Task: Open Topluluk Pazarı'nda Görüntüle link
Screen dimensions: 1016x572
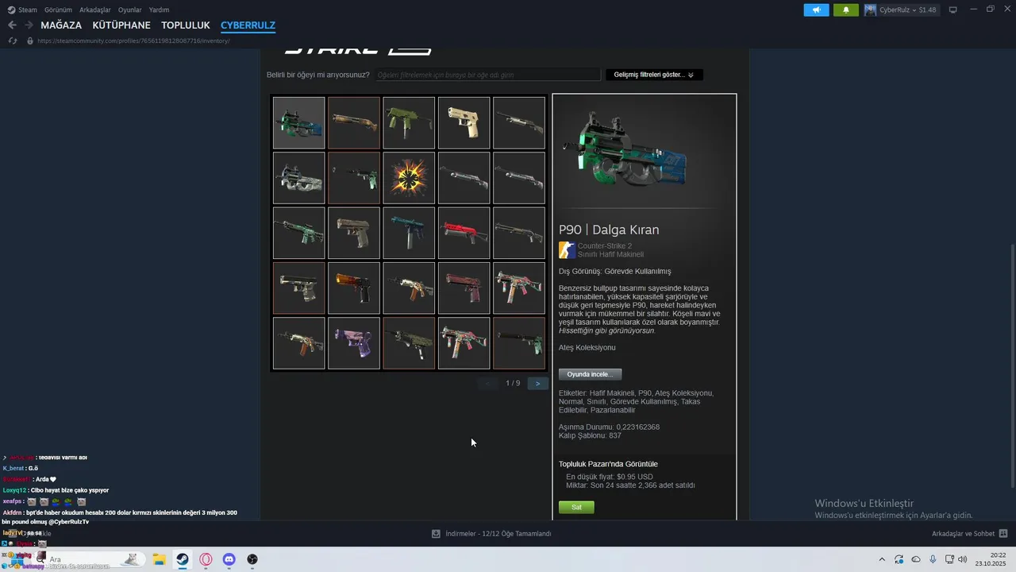Action: (608, 464)
